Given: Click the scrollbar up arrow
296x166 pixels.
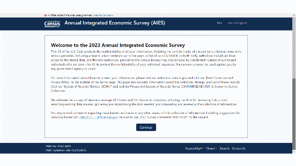Looking at the screenshot, I should [x=294, y=15].
